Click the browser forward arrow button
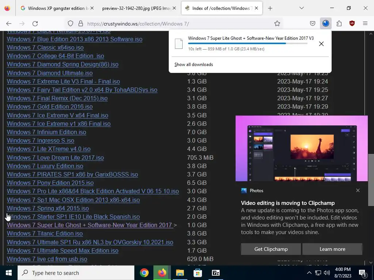Screen dimensions: 374x280 (x=22, y=24)
